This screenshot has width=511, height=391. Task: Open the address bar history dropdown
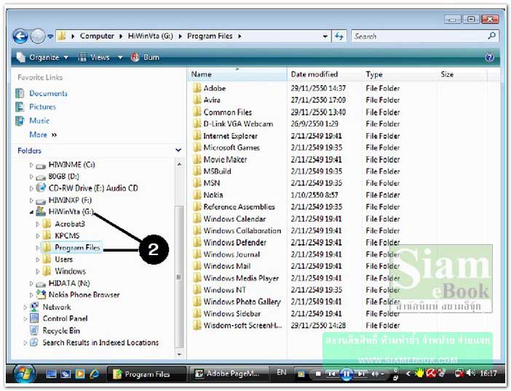click(x=325, y=36)
